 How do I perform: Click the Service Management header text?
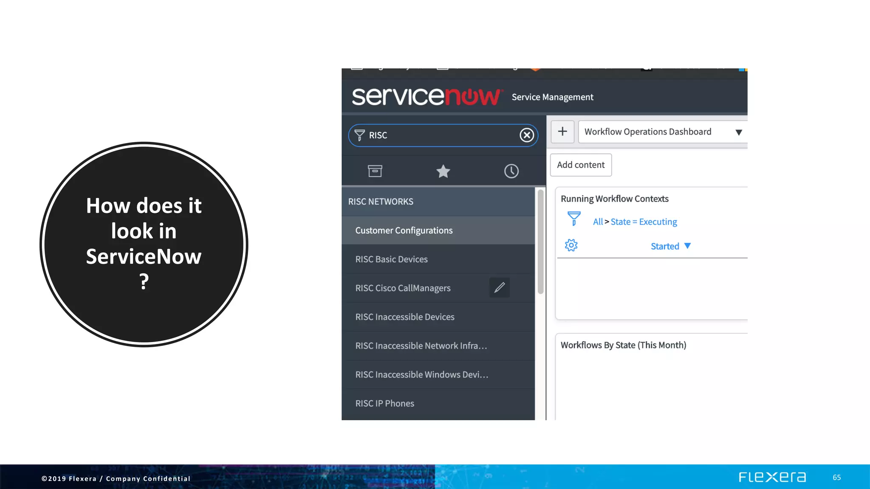(552, 97)
